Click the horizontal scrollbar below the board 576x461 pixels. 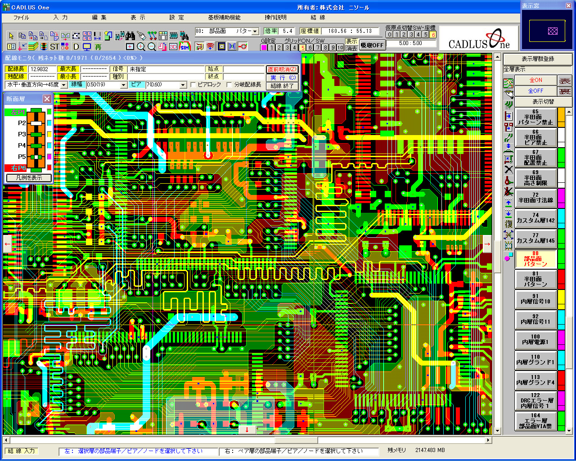[x=247, y=440]
